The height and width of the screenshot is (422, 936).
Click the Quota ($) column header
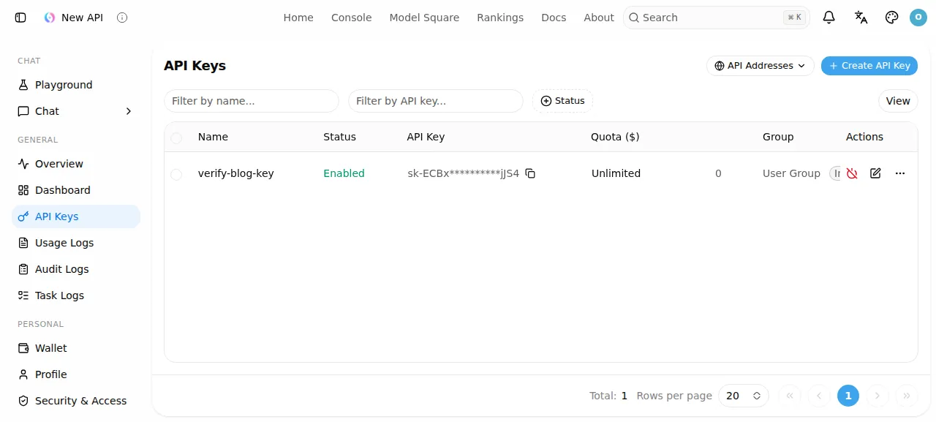(x=615, y=137)
